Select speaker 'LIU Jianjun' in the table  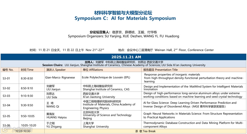pyautogui.click(x=53, y=89)
